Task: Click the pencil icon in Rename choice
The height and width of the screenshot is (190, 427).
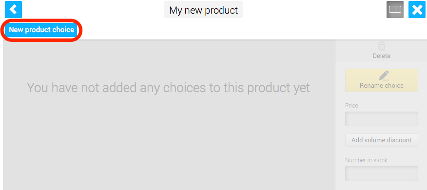Action: click(384, 76)
